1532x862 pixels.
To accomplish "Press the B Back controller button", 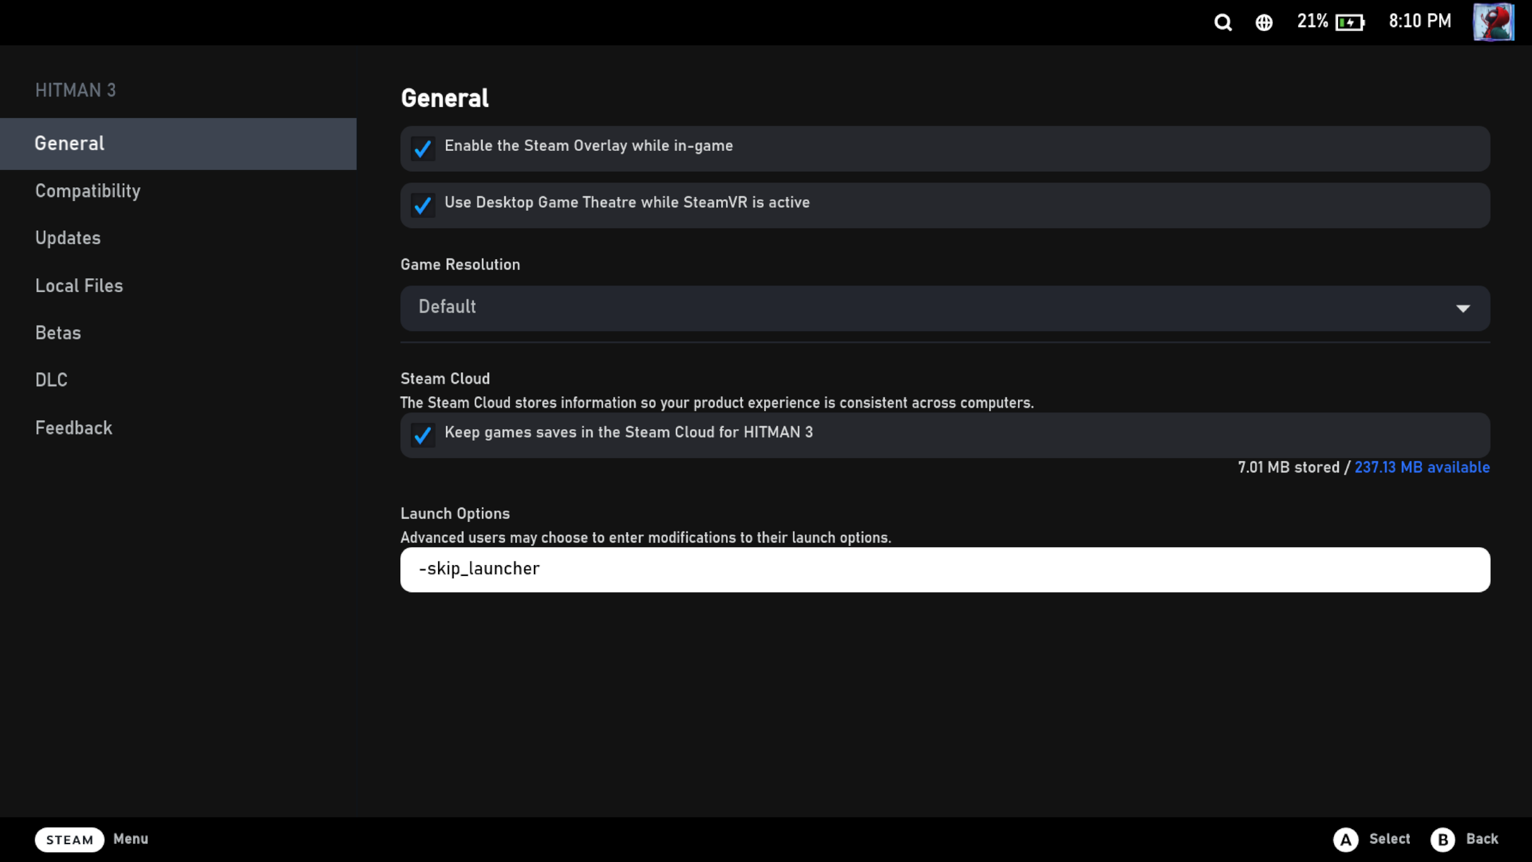I will click(x=1442, y=839).
